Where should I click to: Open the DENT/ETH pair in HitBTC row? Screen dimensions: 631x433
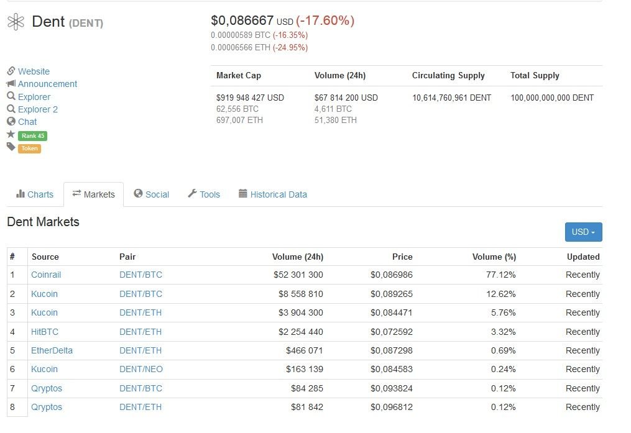click(140, 332)
